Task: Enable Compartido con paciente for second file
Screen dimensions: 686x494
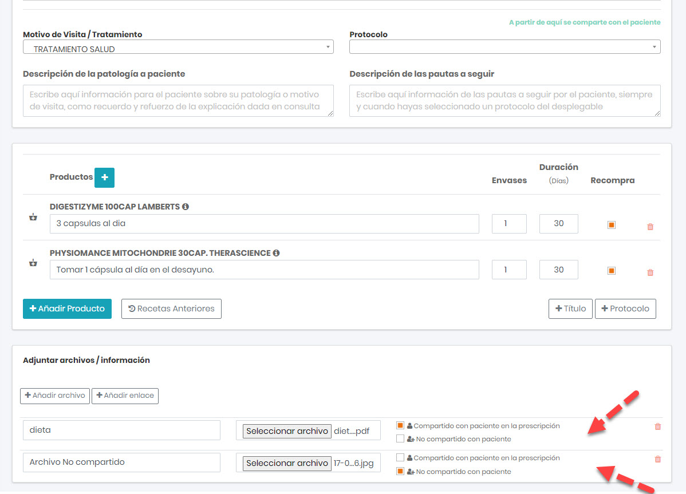Action: click(400, 458)
